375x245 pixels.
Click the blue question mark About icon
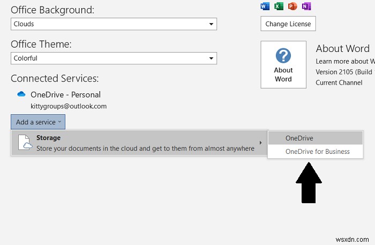[x=283, y=56]
